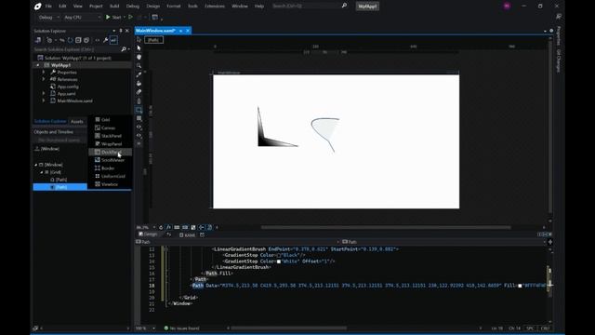Expand App.xaml node in Solution Explorer

[44, 93]
